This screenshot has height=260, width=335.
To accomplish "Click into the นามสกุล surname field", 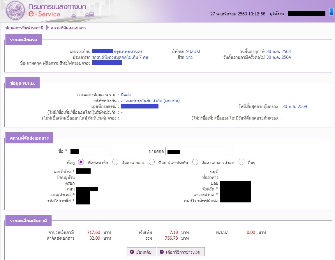I will coord(199,151).
